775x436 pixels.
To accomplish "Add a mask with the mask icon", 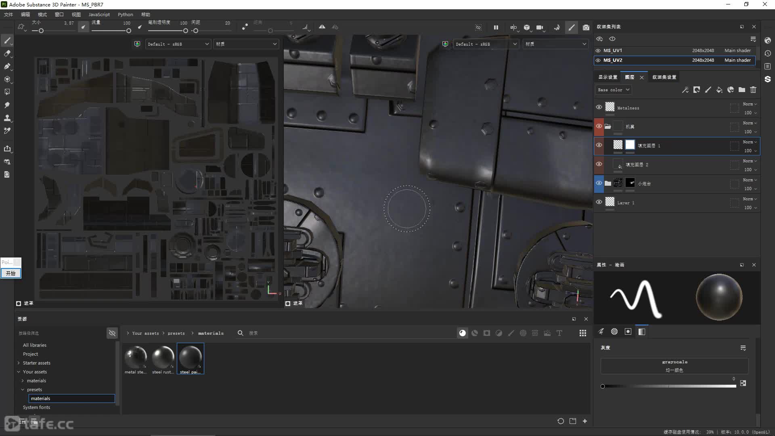I will coord(697,90).
